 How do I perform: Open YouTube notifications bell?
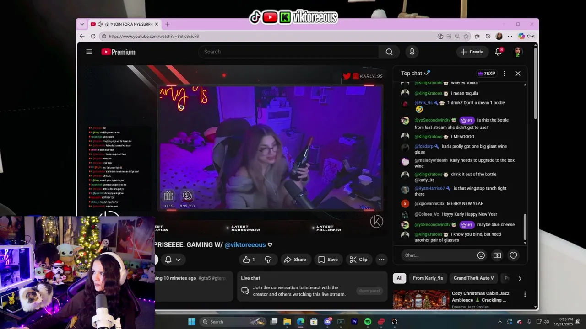tap(499, 52)
